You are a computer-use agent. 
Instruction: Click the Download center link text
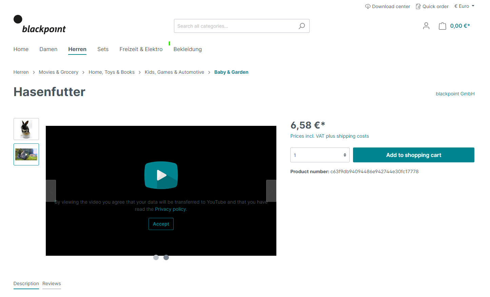coord(391,6)
